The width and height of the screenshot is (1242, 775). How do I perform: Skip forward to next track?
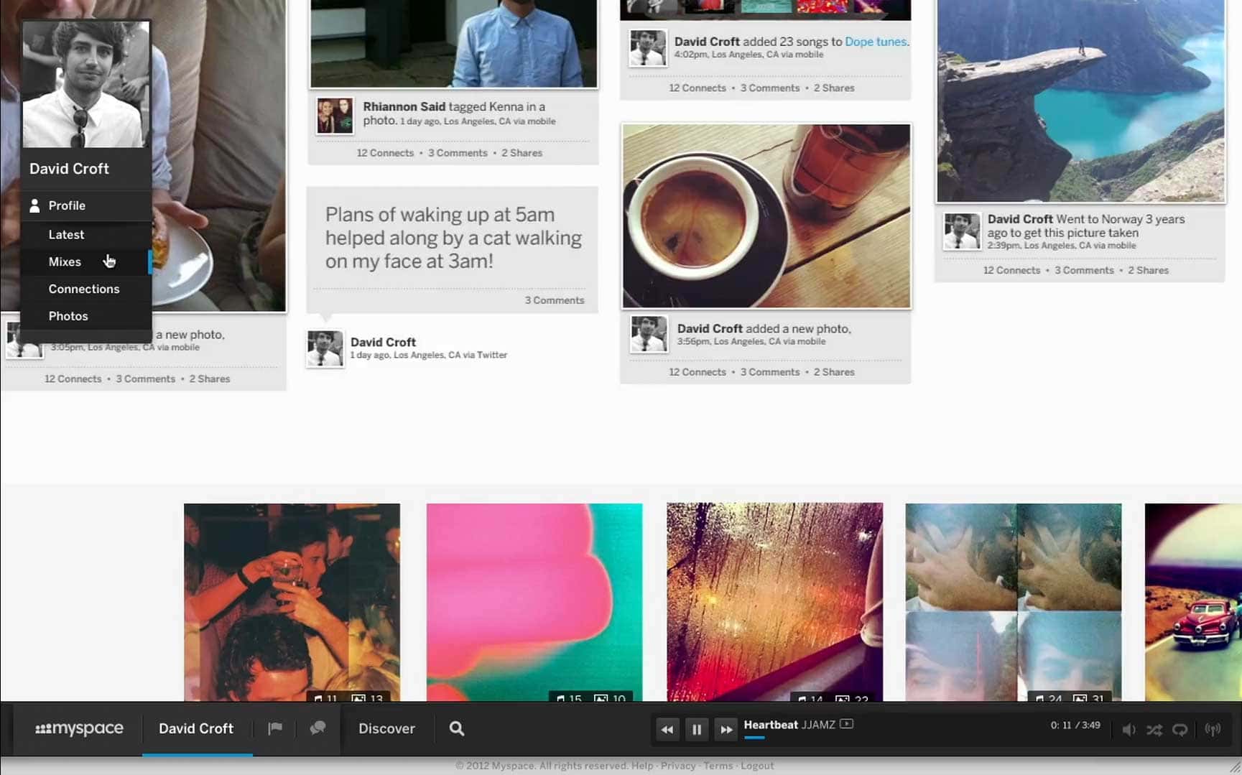726,730
